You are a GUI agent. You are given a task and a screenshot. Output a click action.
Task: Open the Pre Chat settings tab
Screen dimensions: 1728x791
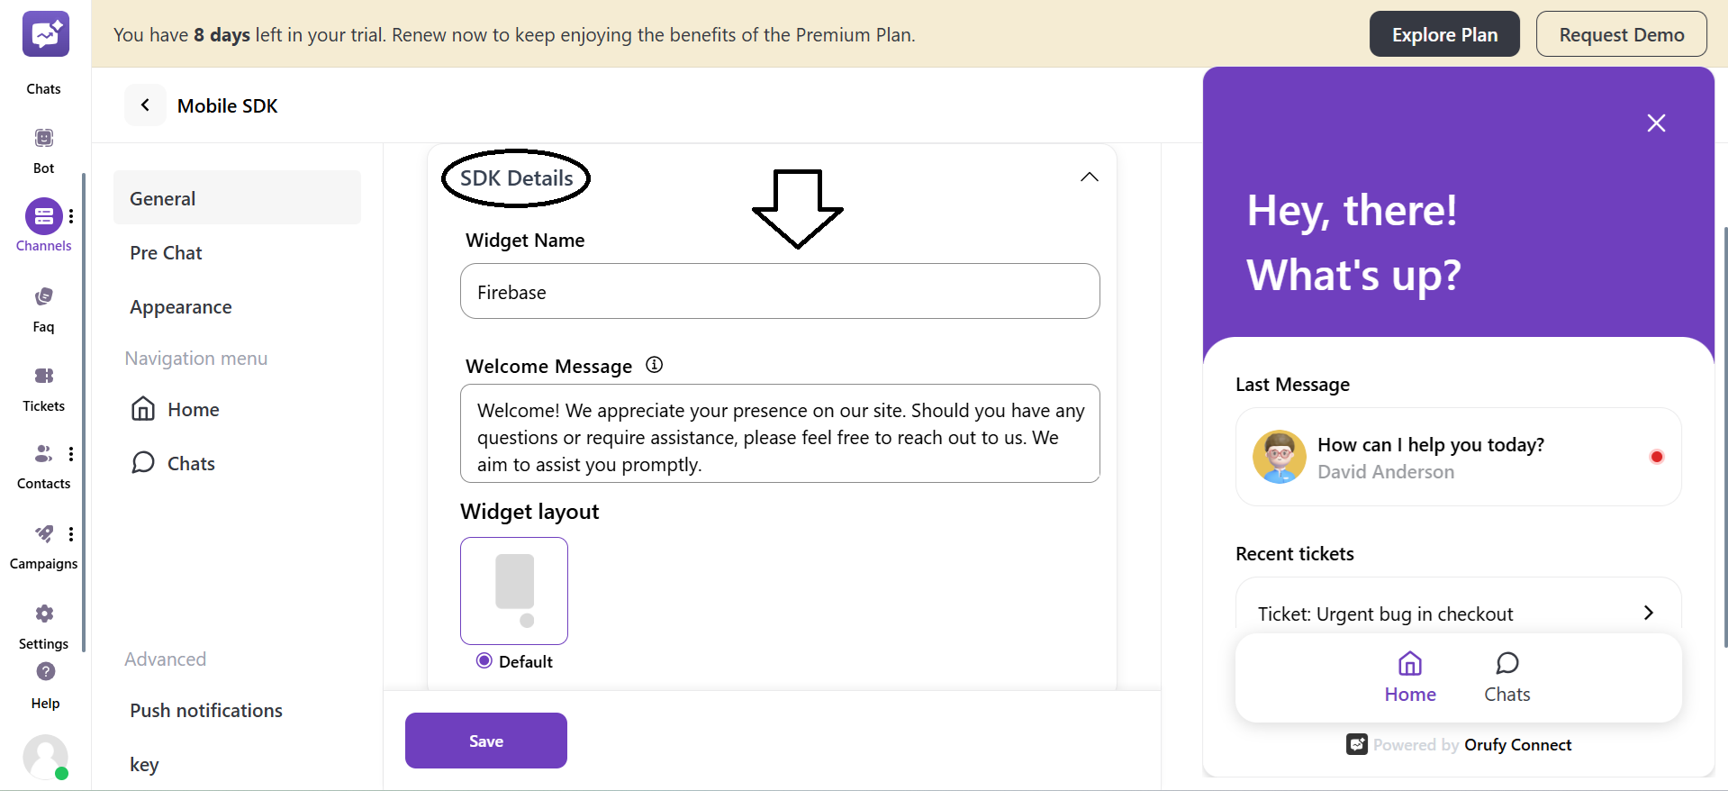pos(166,253)
